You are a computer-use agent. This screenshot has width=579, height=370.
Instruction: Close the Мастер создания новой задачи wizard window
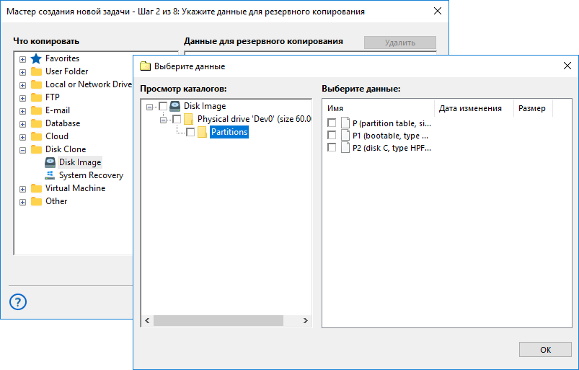click(438, 11)
